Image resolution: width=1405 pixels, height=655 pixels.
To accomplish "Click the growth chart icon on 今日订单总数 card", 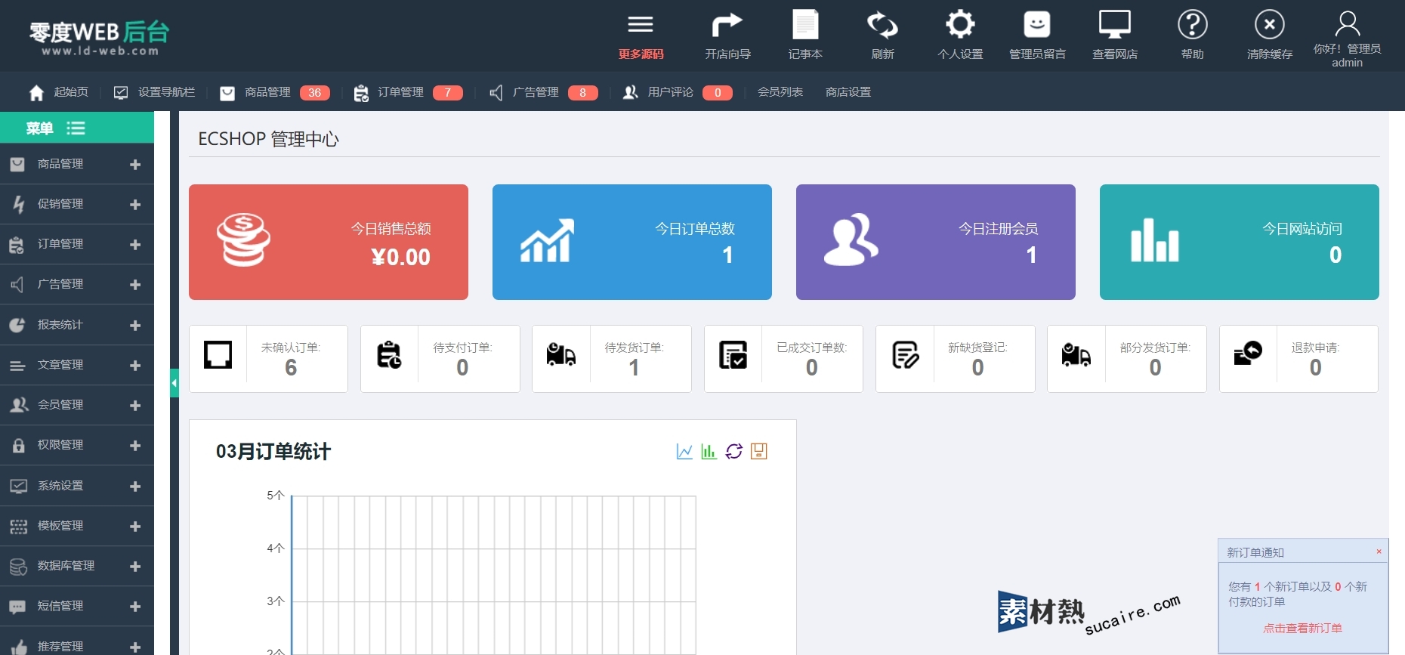I will 547,241.
